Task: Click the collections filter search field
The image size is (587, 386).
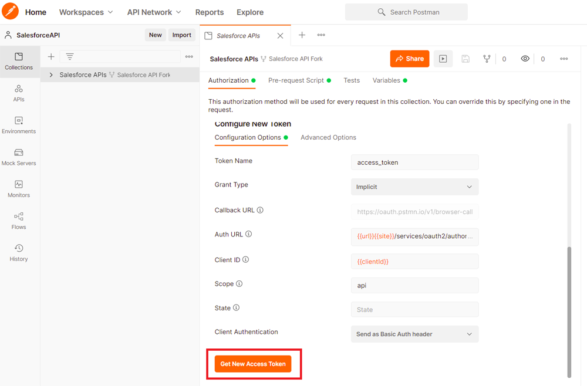Action: coord(120,56)
